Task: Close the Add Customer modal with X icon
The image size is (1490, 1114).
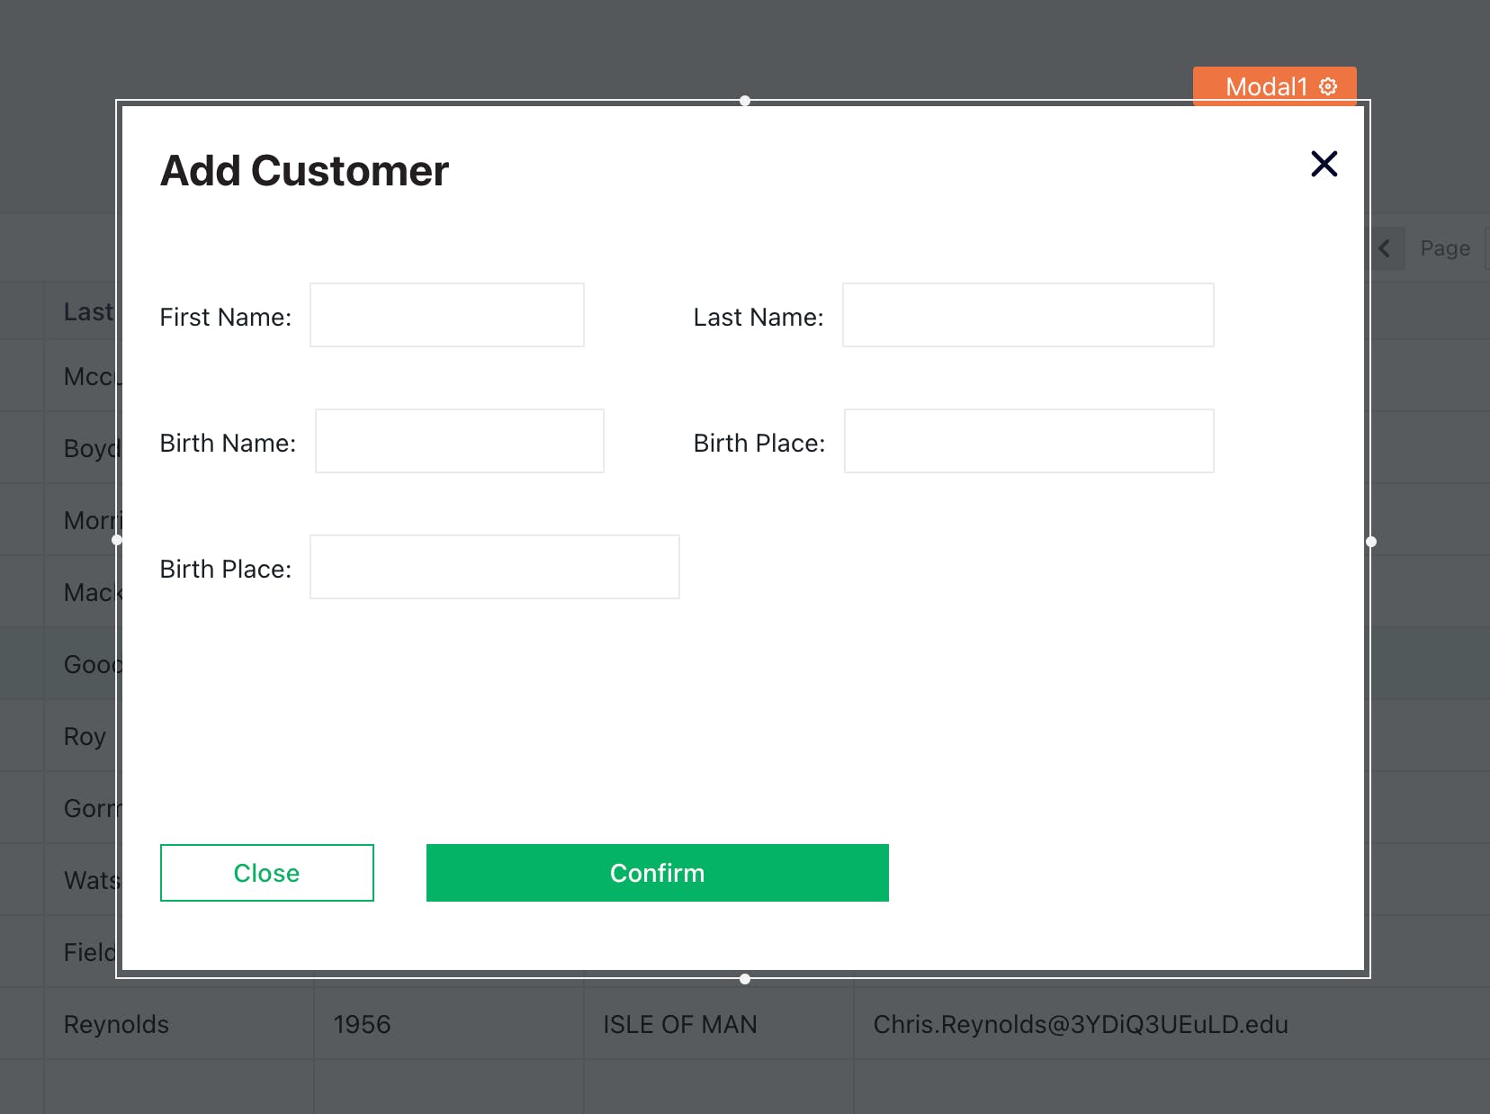Action: click(x=1324, y=164)
